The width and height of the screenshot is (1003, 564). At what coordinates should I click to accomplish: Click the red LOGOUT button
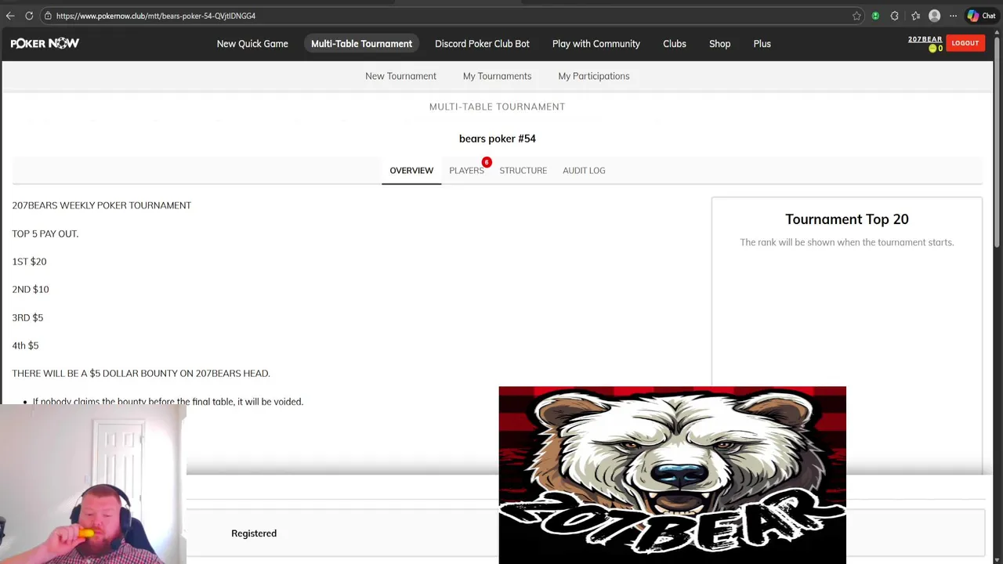(x=965, y=43)
